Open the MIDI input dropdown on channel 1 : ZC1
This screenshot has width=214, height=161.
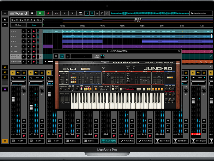point(18,78)
